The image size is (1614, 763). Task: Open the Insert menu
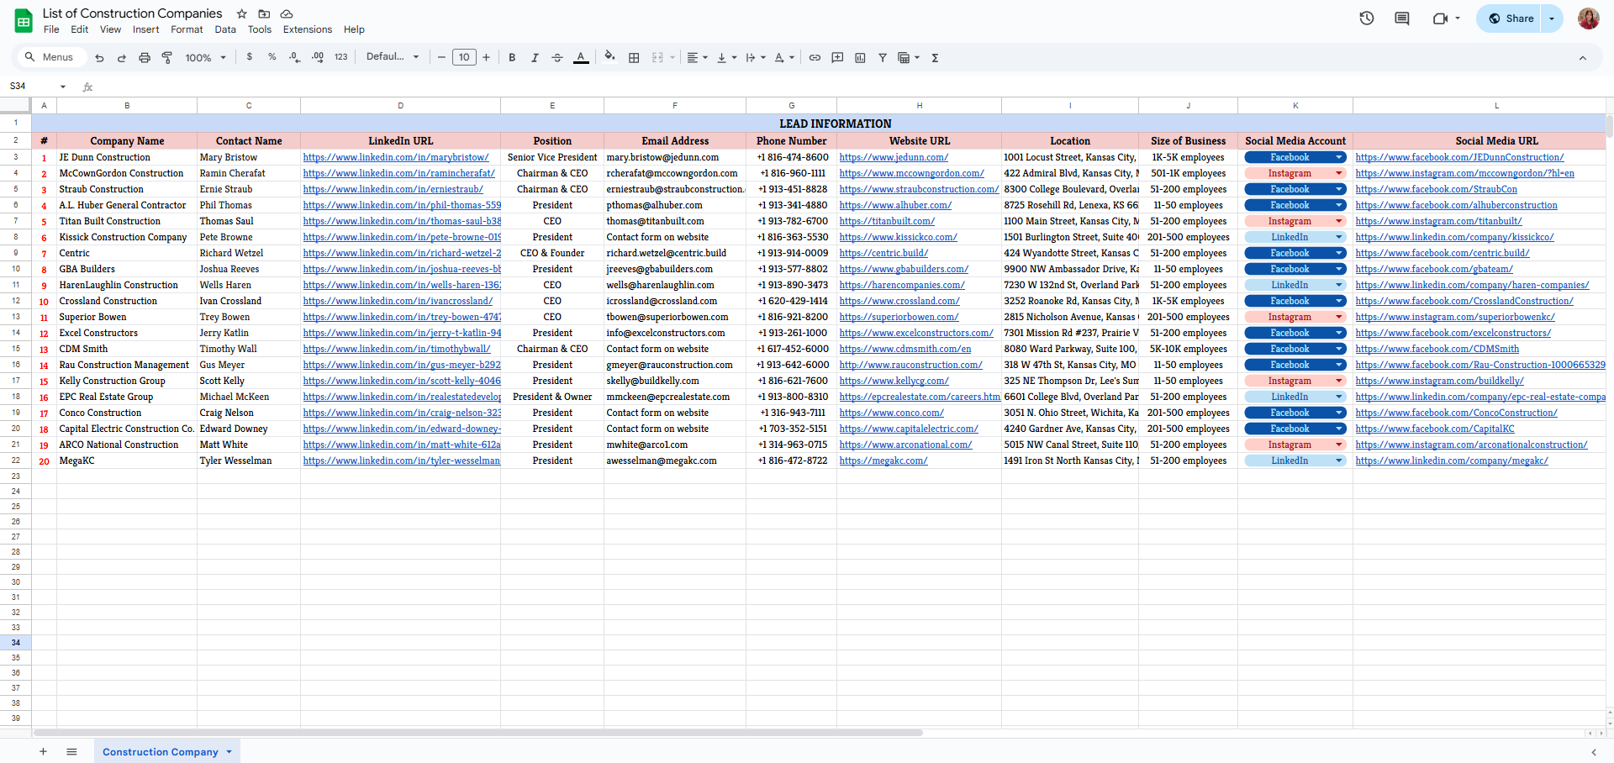[145, 29]
